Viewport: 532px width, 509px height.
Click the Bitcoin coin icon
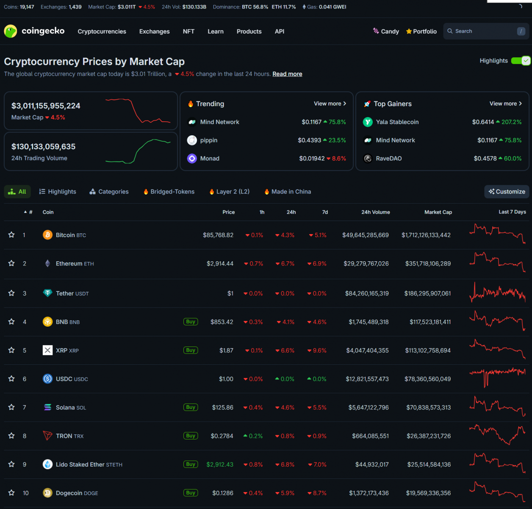click(47, 235)
